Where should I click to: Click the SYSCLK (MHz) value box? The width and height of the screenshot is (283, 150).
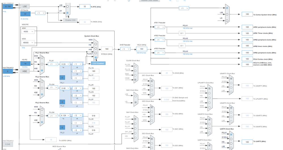[x=107, y=49]
